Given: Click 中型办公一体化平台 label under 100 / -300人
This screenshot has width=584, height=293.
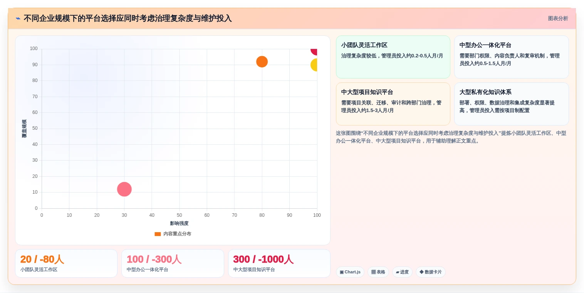Looking at the screenshot, I should coord(148,270).
